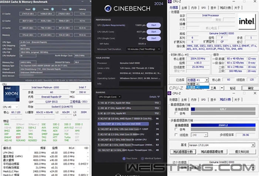
Task: Switch to 处理器 tab in CPU-Z benchmark window
Action: pyautogui.click(x=174, y=100)
